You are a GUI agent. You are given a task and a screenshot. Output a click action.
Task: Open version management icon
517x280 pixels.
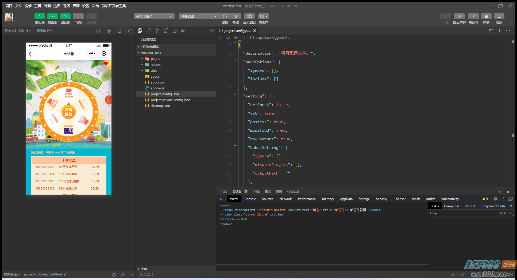(459, 17)
